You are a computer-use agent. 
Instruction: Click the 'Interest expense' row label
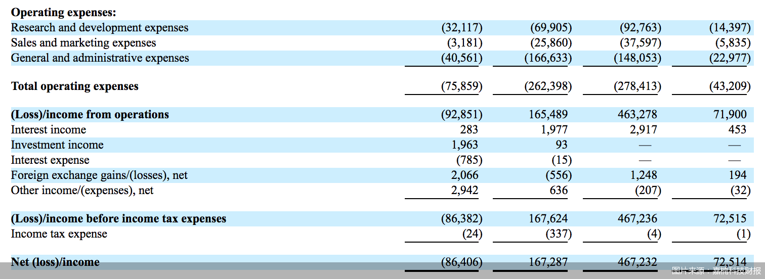point(50,160)
